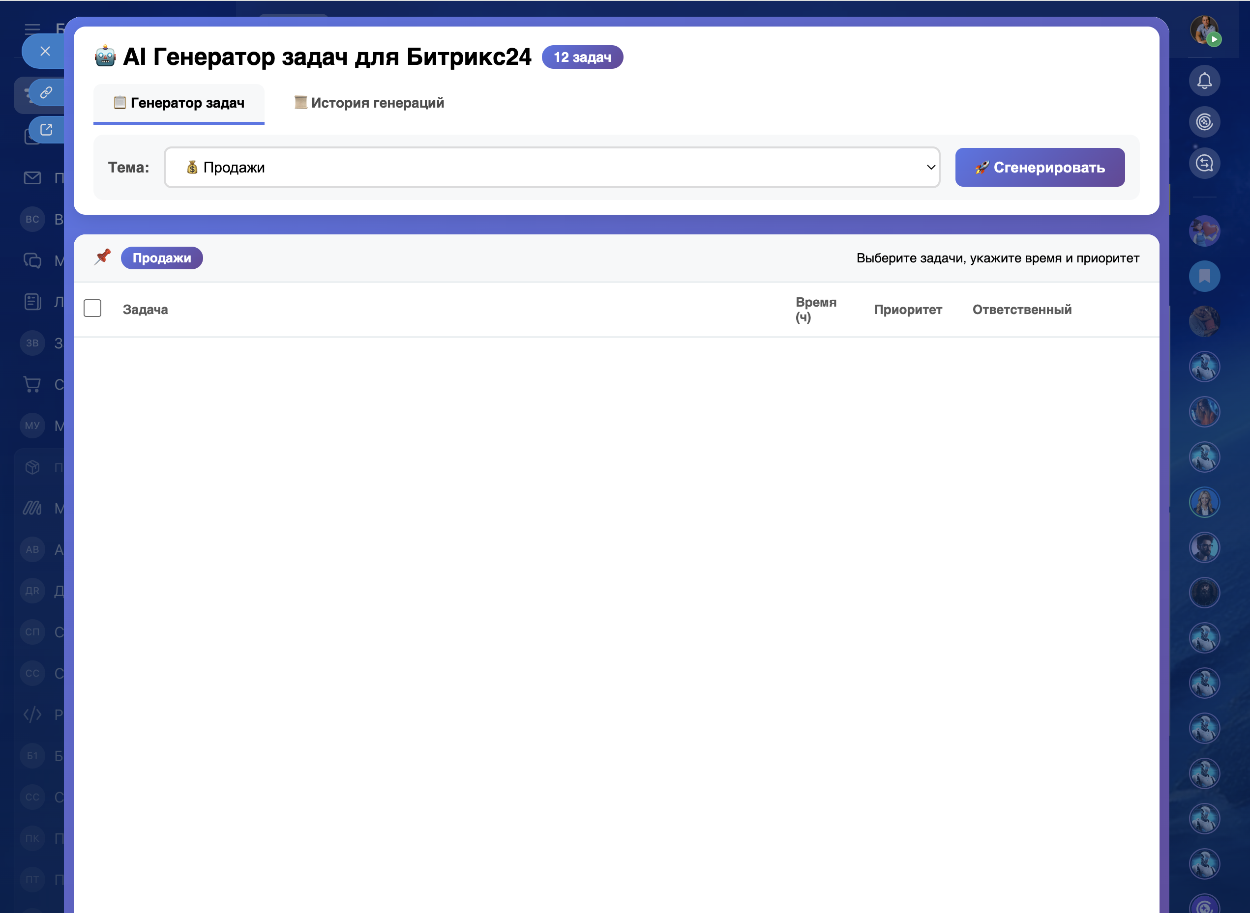Toggle the select all tasks checkbox
The image size is (1250, 913).
92,309
